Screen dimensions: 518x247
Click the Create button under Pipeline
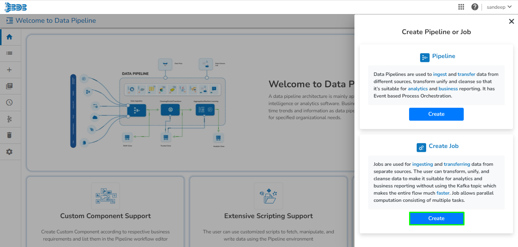436,114
